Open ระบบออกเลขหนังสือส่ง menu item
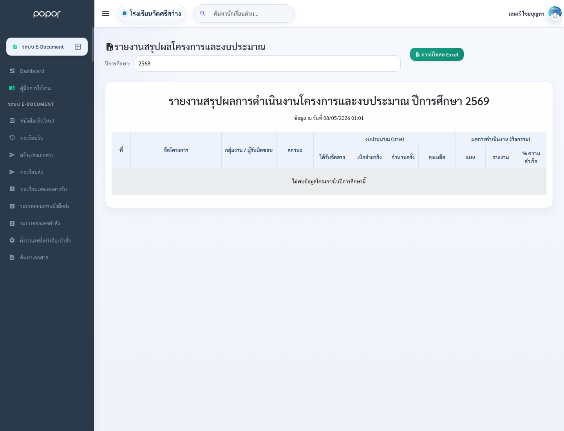Viewport: 564px width, 431px height. coord(47,206)
